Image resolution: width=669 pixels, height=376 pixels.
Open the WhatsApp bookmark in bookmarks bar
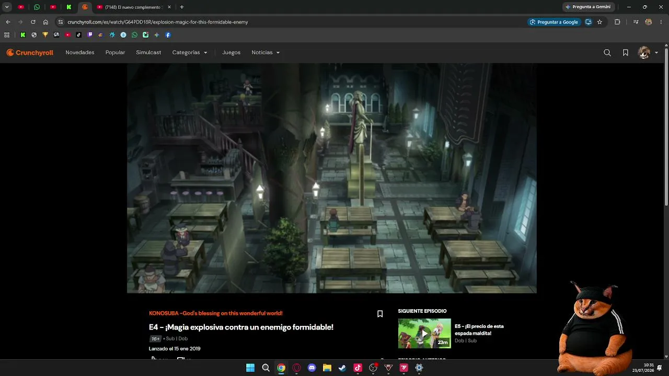tap(134, 35)
